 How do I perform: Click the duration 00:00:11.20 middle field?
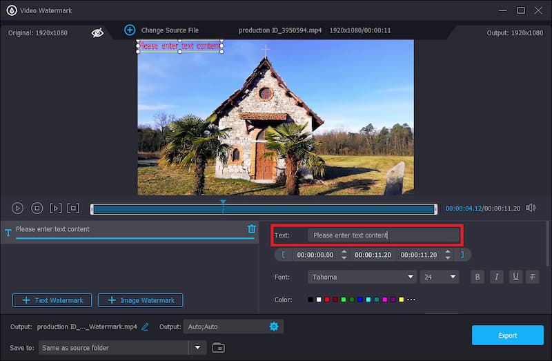[x=373, y=255]
